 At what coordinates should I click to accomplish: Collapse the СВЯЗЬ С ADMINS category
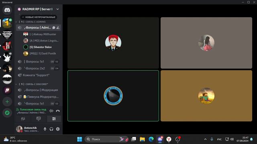click(32, 22)
